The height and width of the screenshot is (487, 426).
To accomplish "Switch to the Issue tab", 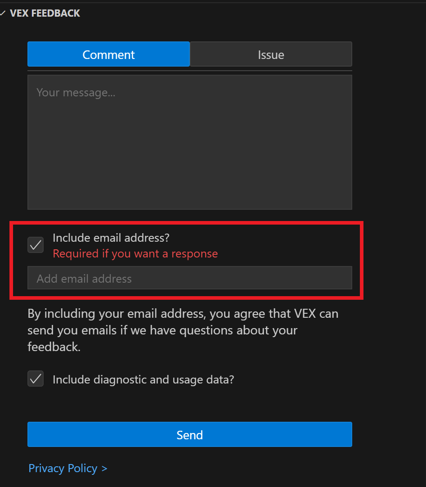I will tap(271, 54).
